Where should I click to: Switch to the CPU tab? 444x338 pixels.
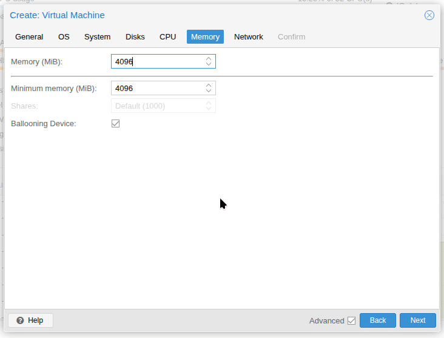168,37
